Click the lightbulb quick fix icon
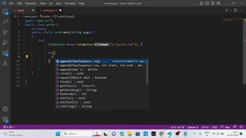Image resolution: width=246 pixels, height=138 pixels. click(x=27, y=57)
